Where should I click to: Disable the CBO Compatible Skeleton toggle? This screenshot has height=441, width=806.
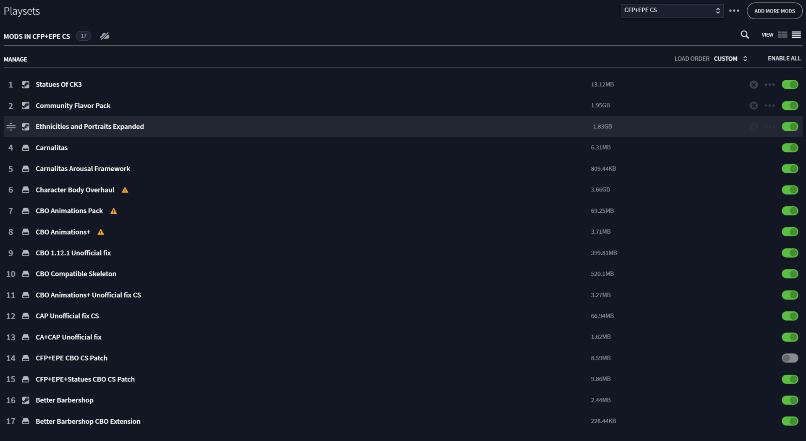pos(790,274)
